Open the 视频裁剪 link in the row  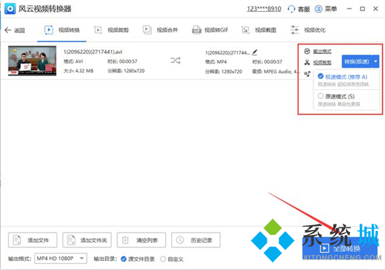click(x=322, y=62)
